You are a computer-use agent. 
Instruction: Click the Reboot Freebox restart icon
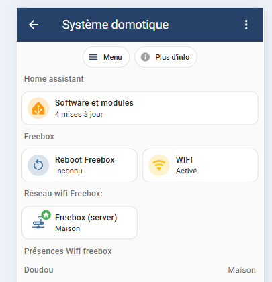click(38, 165)
